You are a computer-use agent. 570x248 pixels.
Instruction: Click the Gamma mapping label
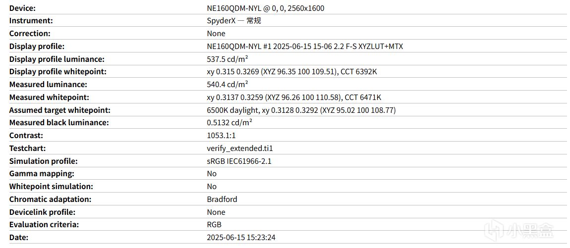[x=42, y=174]
